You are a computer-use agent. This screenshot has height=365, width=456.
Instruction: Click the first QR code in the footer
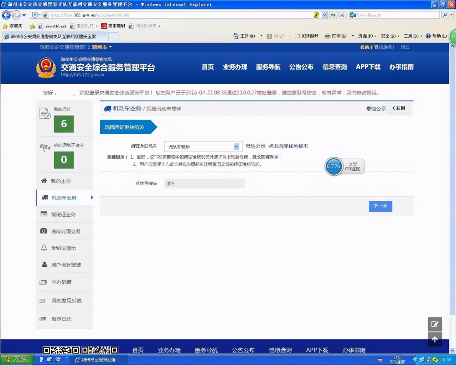coord(61,350)
